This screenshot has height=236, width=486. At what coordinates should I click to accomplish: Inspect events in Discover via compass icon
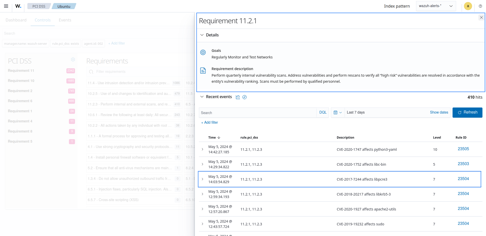(245, 97)
